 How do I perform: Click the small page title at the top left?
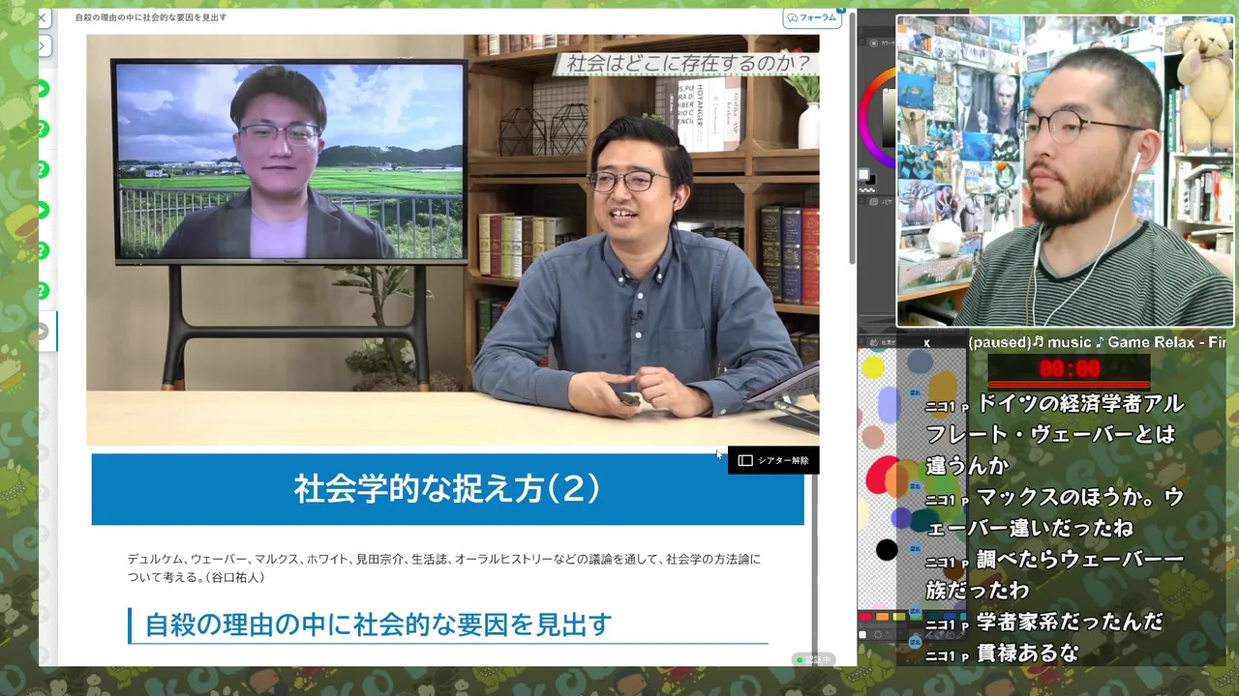(151, 17)
